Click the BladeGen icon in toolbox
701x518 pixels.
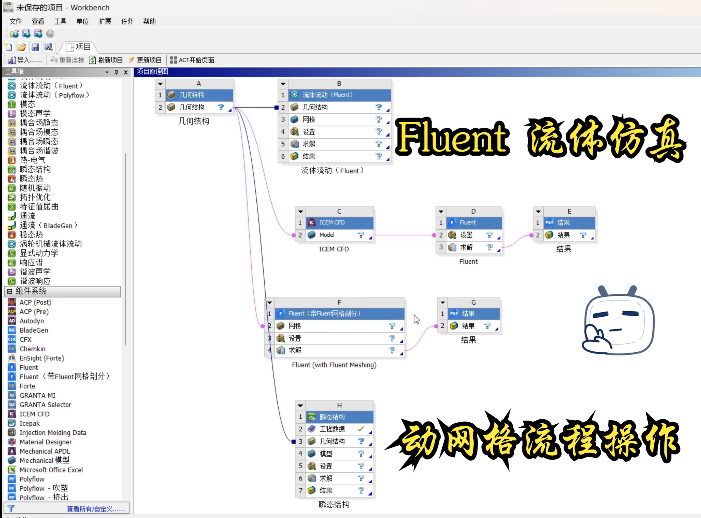pos(12,330)
